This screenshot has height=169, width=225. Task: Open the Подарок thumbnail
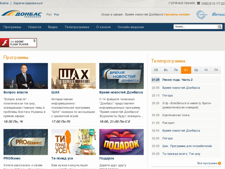(121, 142)
